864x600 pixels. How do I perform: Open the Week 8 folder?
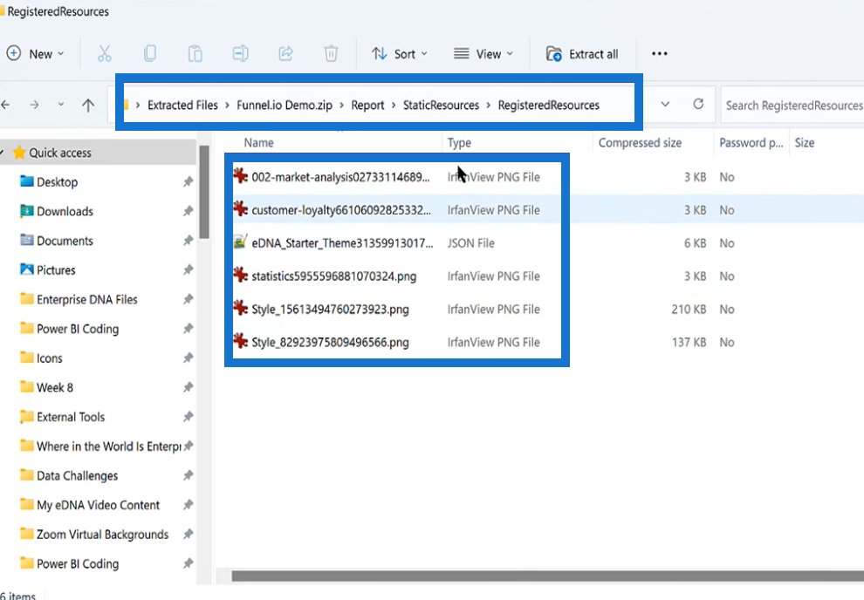55,387
